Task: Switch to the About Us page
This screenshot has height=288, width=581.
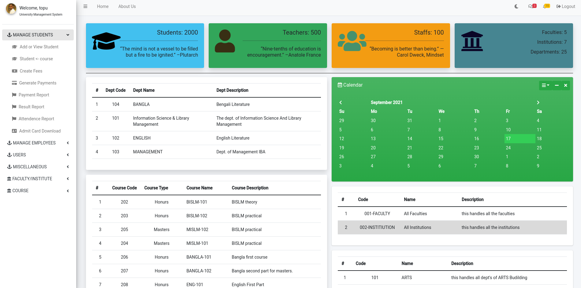Action: [127, 6]
